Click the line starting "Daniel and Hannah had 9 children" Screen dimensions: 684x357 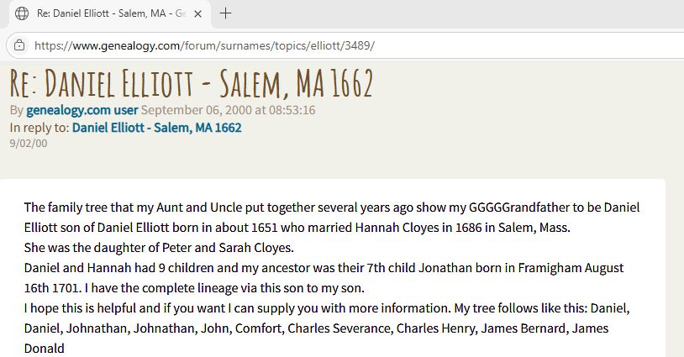pyautogui.click(x=324, y=268)
